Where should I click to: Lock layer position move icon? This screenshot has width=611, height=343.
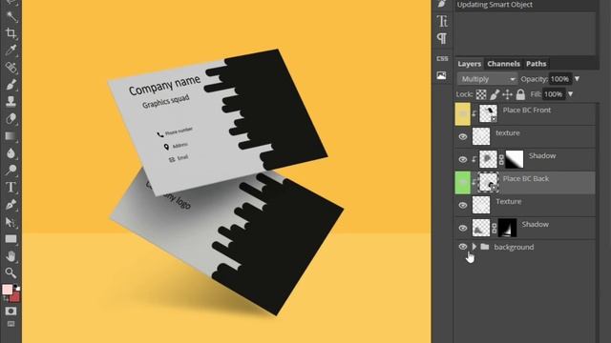pyautogui.click(x=507, y=94)
